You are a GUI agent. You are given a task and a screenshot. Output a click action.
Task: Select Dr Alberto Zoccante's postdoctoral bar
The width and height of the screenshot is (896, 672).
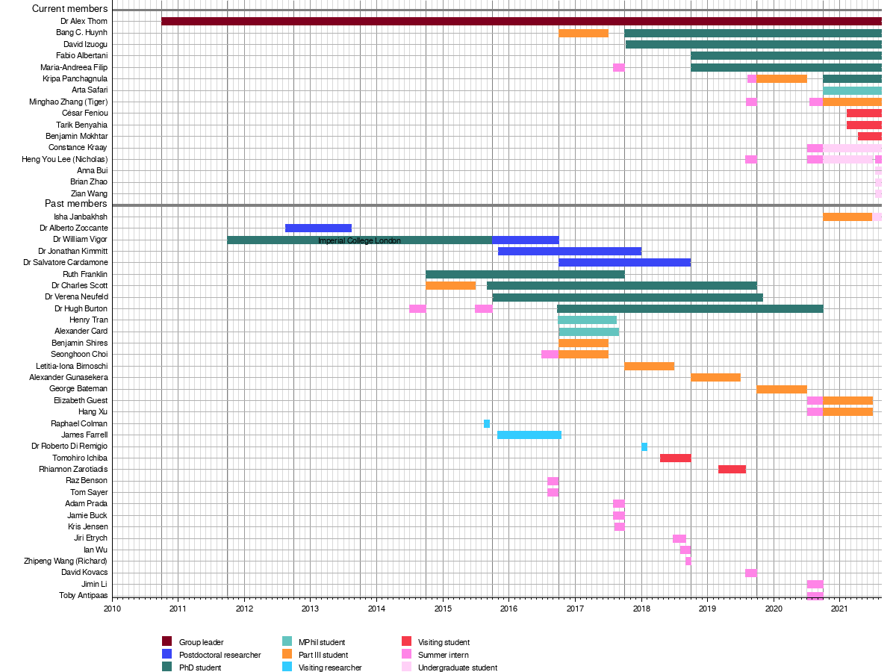[318, 228]
